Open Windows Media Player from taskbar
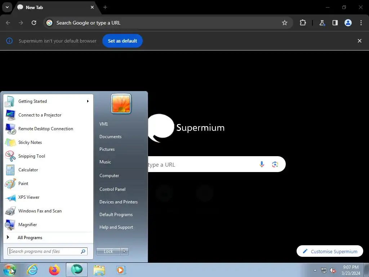Image resolution: width=369 pixels, height=277 pixels. coord(121,270)
